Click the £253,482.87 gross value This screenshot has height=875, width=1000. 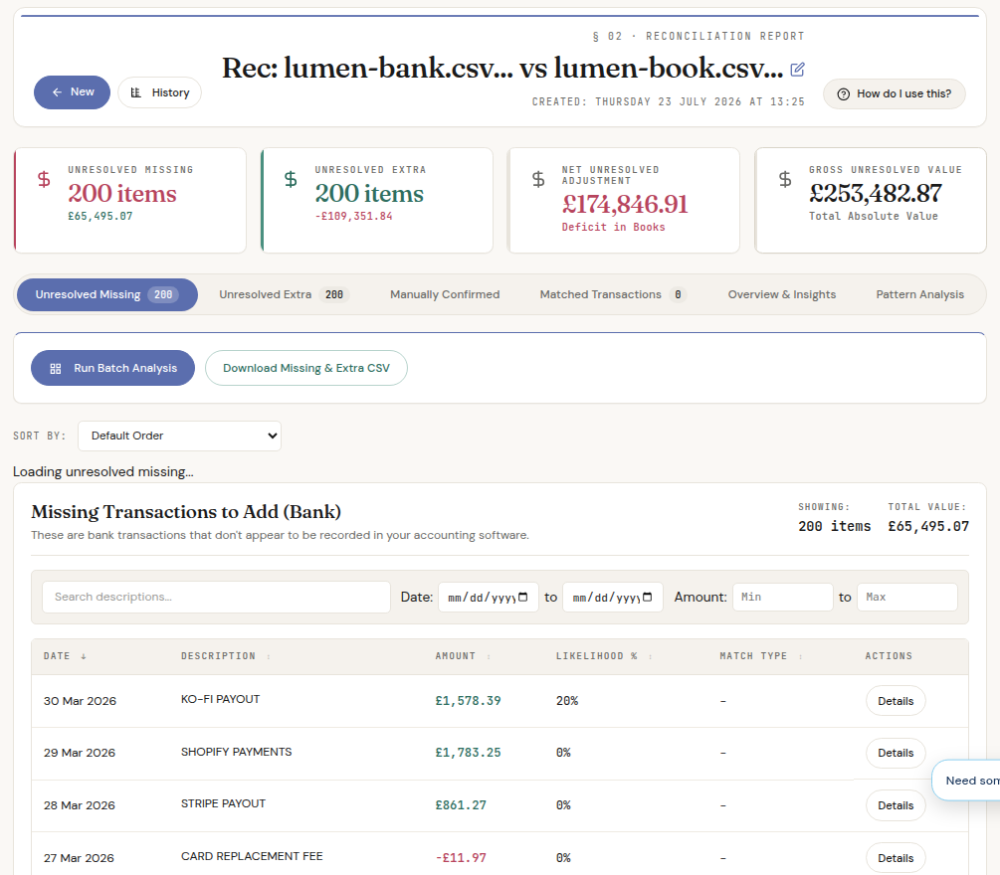click(875, 193)
